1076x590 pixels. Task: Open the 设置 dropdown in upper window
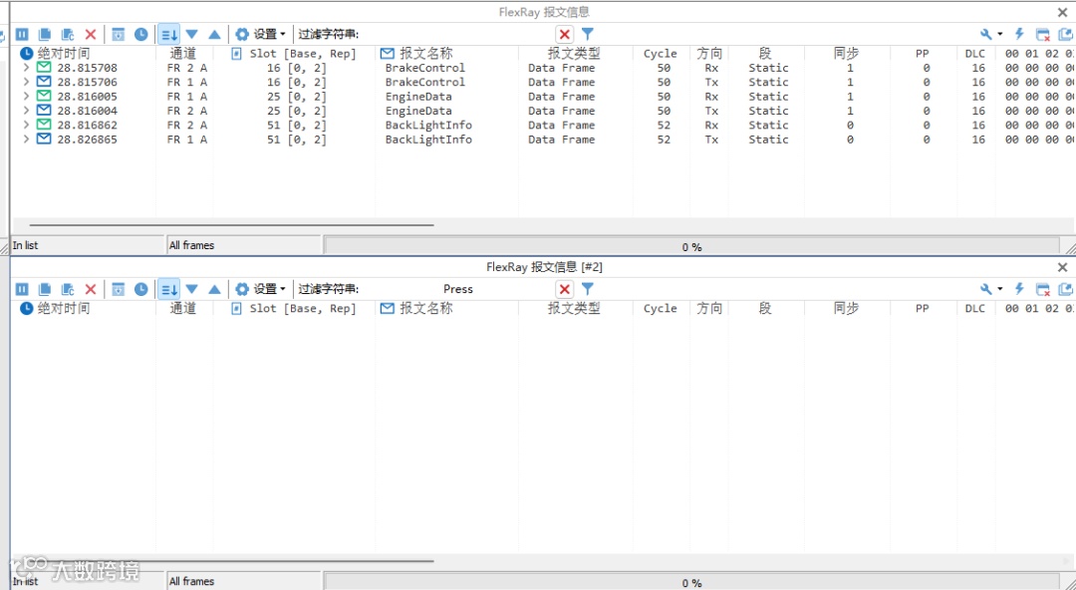click(x=261, y=34)
